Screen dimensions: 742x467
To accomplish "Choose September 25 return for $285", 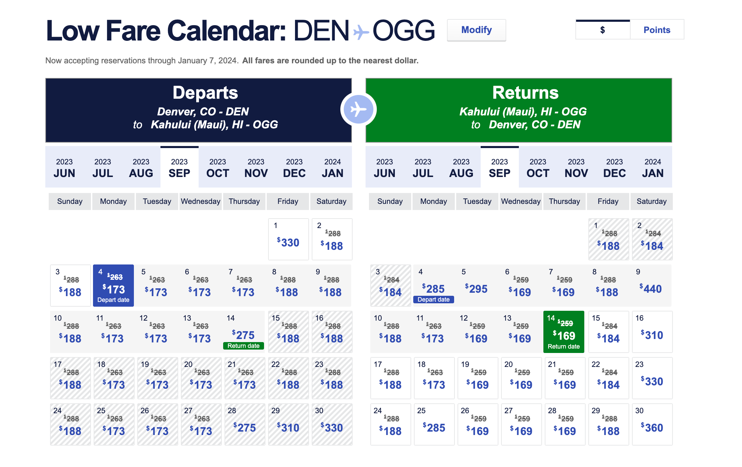I will (434, 424).
